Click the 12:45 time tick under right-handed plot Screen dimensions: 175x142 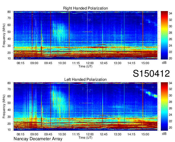click(x=103, y=63)
